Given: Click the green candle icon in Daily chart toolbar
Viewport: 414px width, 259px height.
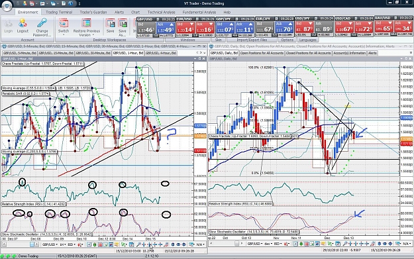Looking at the screenshot, I should pyautogui.click(x=301, y=244).
